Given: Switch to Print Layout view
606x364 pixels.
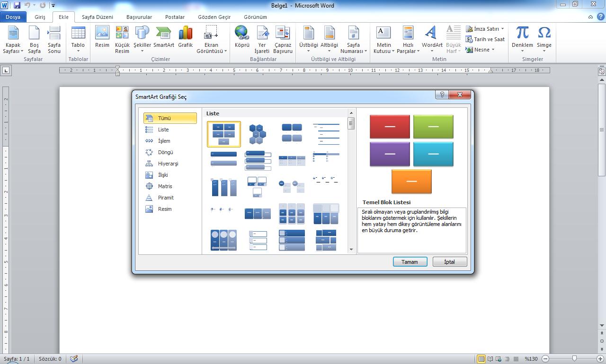Looking at the screenshot, I should [x=481, y=359].
